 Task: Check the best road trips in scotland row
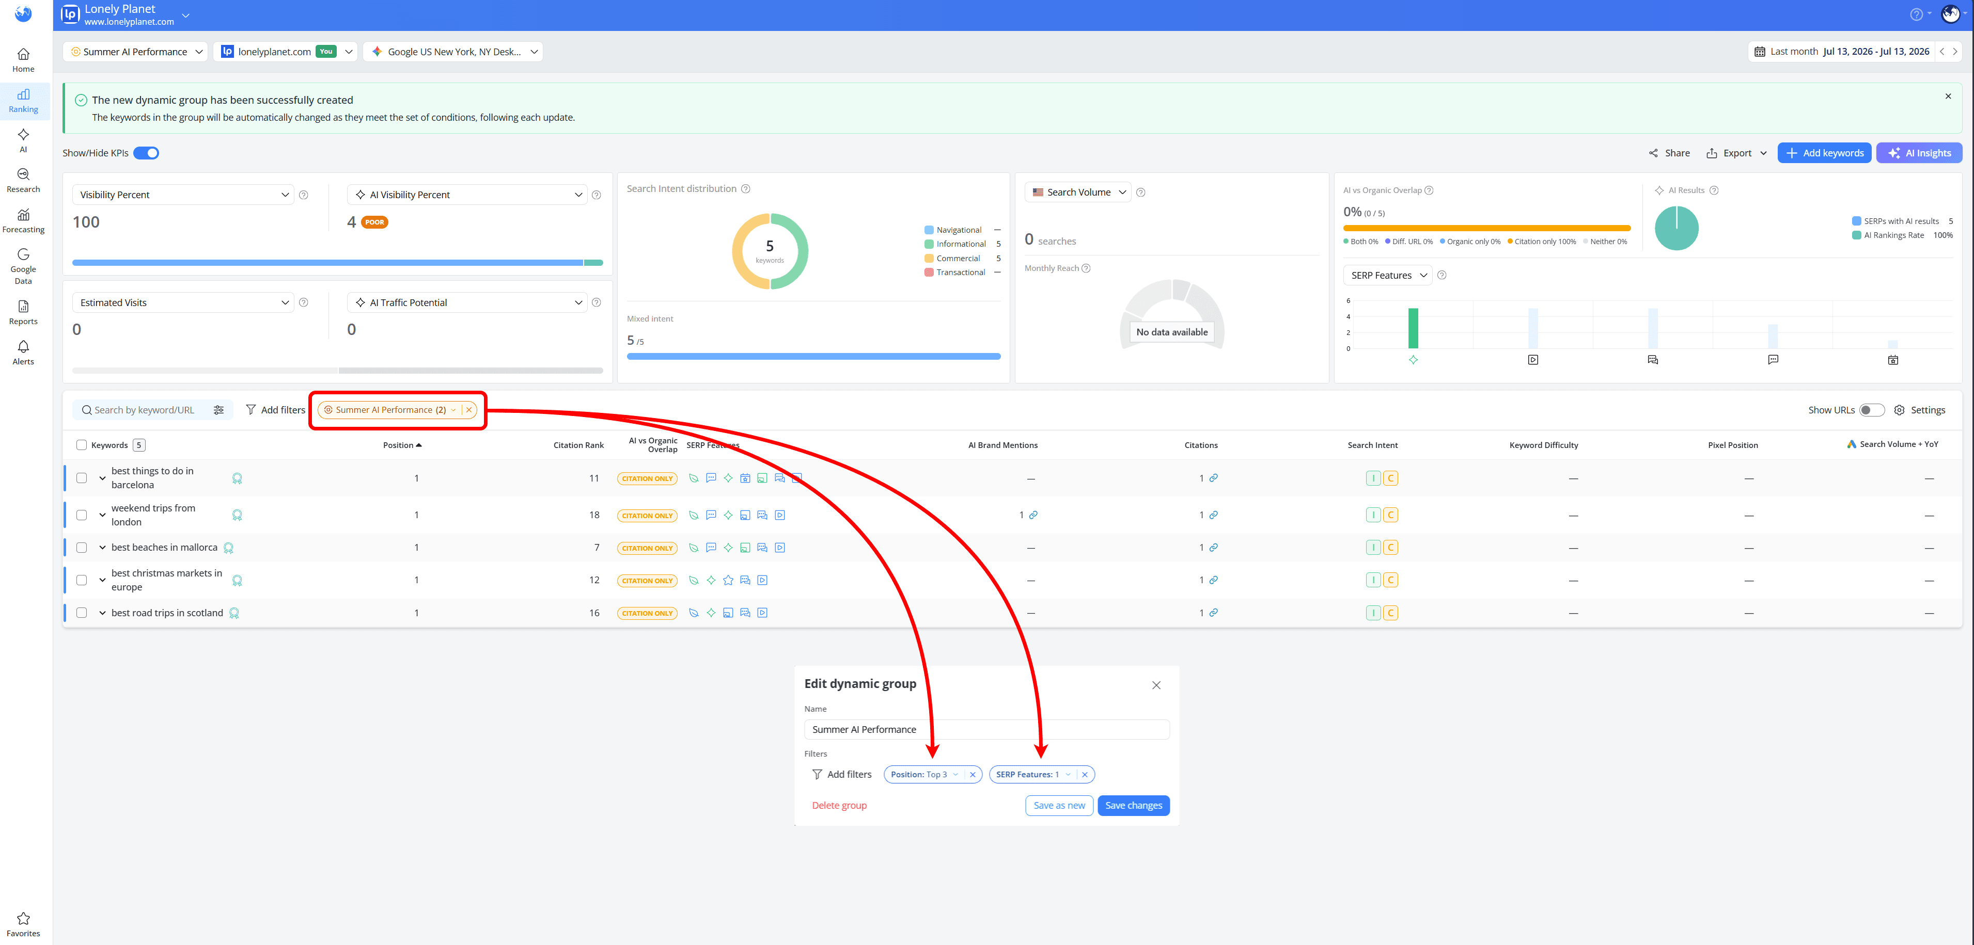[81, 613]
